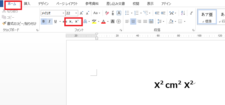Click the superscript x² button

pyautogui.click(x=77, y=21)
